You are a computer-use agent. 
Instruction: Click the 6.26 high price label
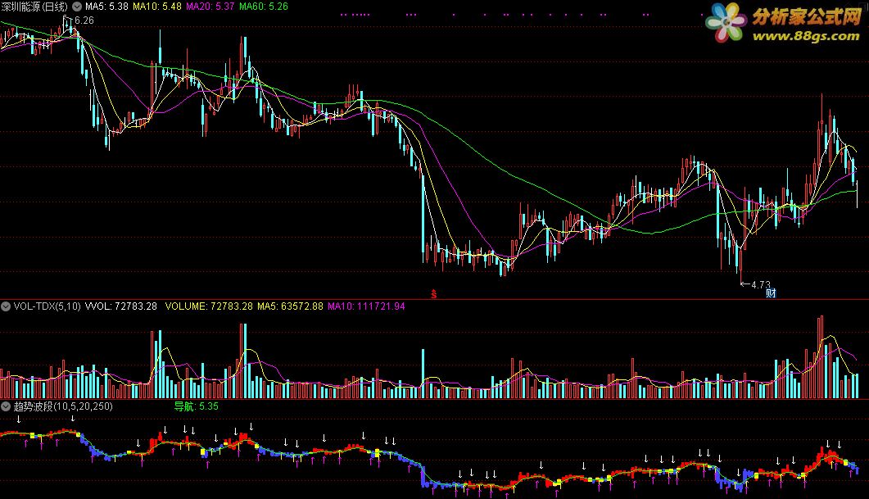pos(84,20)
